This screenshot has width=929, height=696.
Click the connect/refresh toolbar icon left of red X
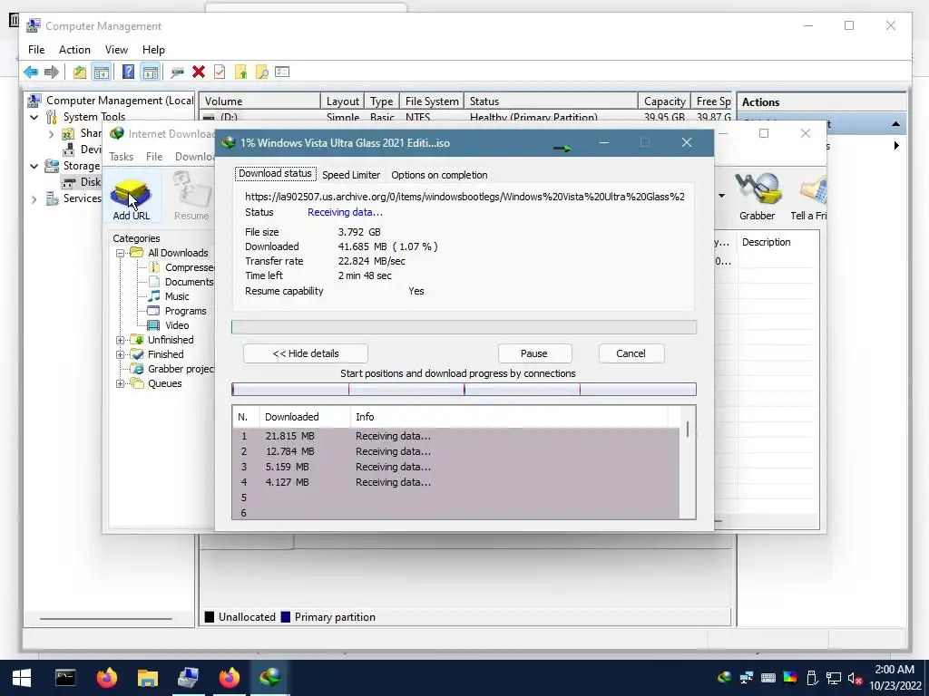(177, 72)
